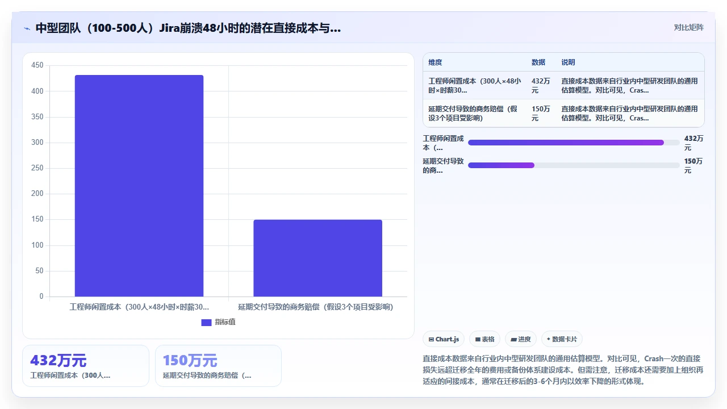This screenshot has width=727, height=409.
Task: Click the 说明 cell in the 150万元 row
Action: pyautogui.click(x=629, y=114)
